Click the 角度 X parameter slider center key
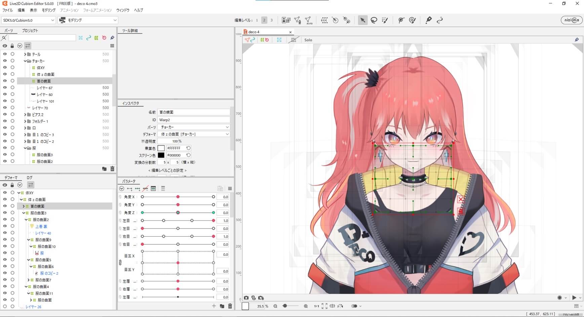Viewport: 584px width, 317px height. point(178,197)
